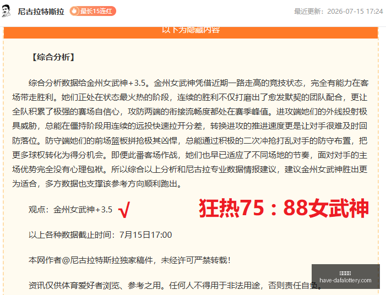Click the sentence starting 所以综合以上分析和尼古拉专业数据
This screenshot has height=295, width=386.
click(190, 177)
